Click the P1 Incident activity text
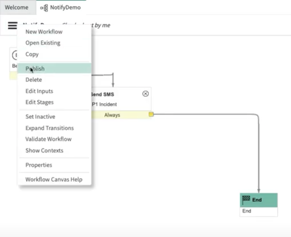The image size is (291, 237). 104,105
